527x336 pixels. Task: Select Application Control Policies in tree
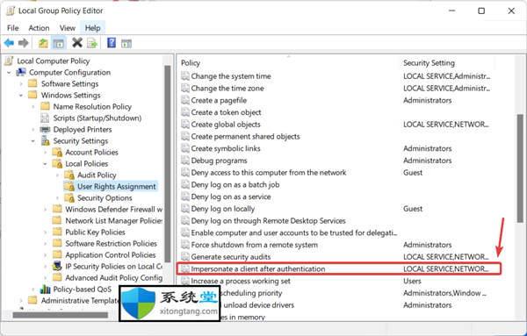(x=111, y=254)
